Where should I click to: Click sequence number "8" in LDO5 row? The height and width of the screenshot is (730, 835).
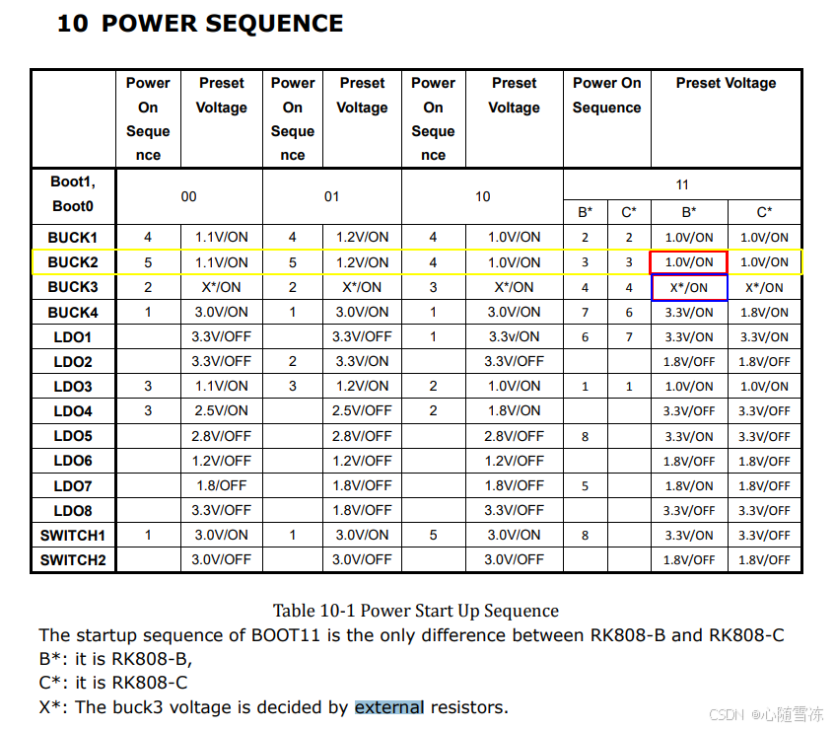coord(585,436)
